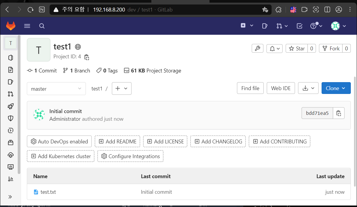357x207 pixels.
Task: Click the Find file button
Action: [250, 88]
